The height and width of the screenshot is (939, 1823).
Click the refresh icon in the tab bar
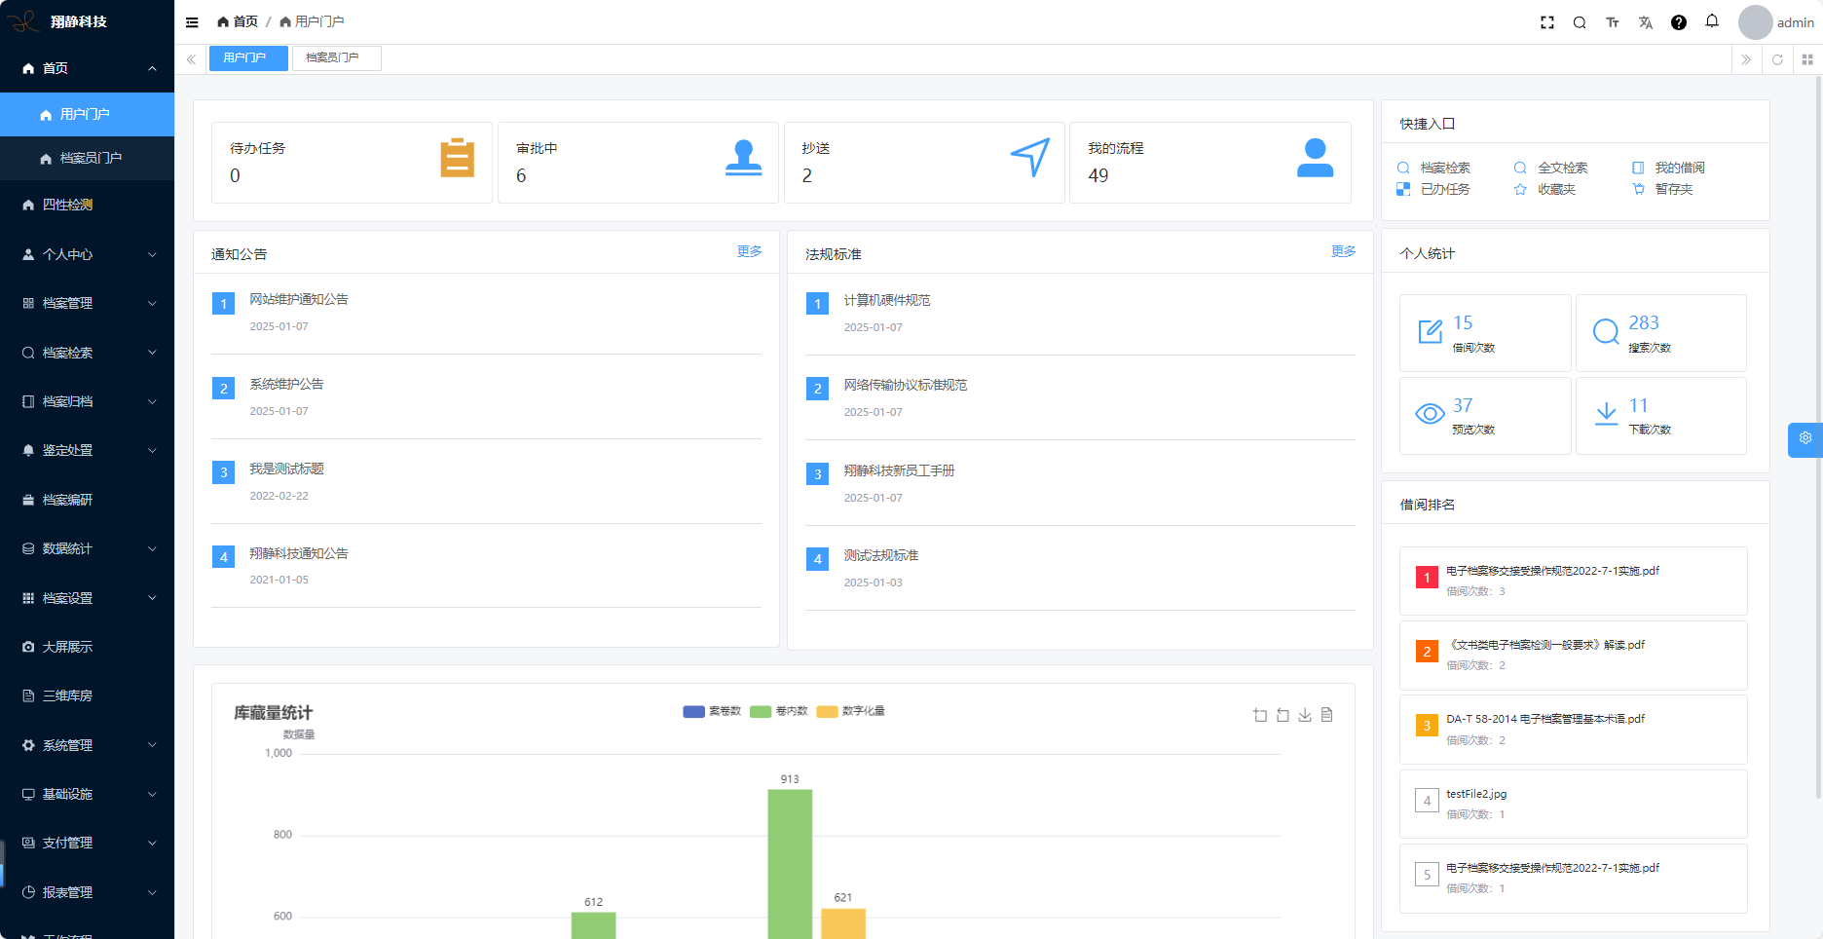[1777, 59]
